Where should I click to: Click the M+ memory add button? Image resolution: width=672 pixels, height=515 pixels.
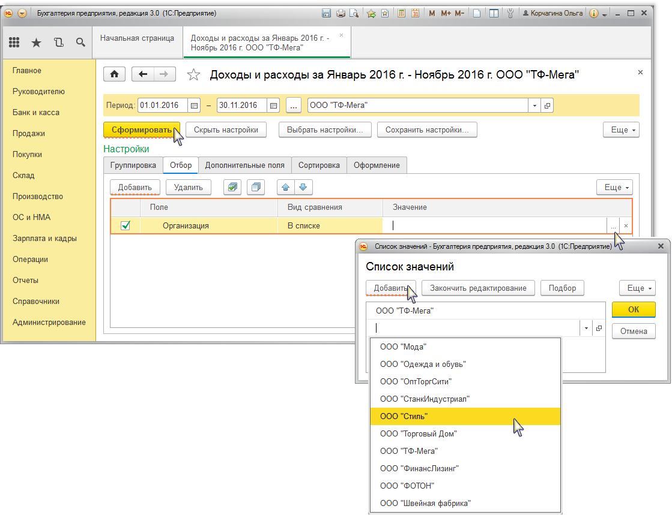tap(446, 13)
